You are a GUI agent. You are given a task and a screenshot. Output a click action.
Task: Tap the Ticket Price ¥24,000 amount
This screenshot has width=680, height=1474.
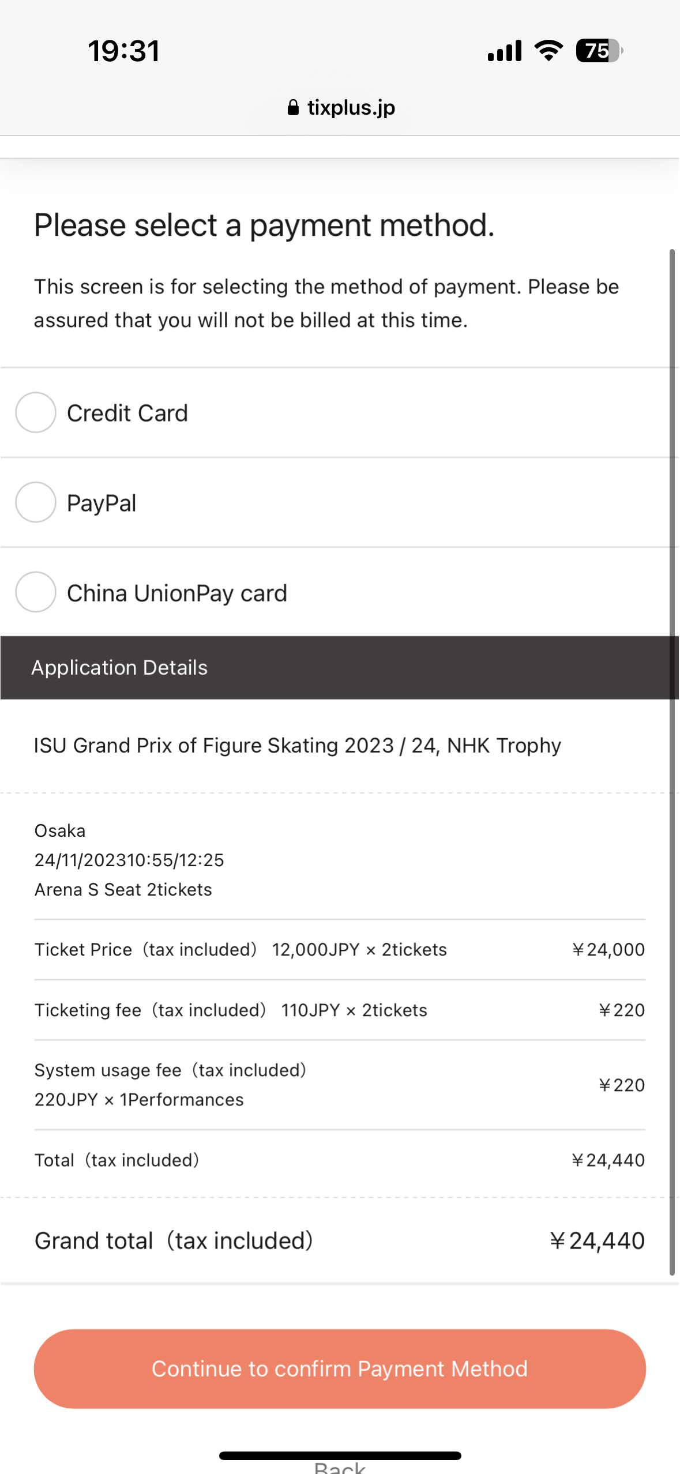[608, 950]
